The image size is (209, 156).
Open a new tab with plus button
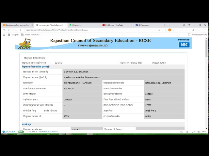point(169,25)
